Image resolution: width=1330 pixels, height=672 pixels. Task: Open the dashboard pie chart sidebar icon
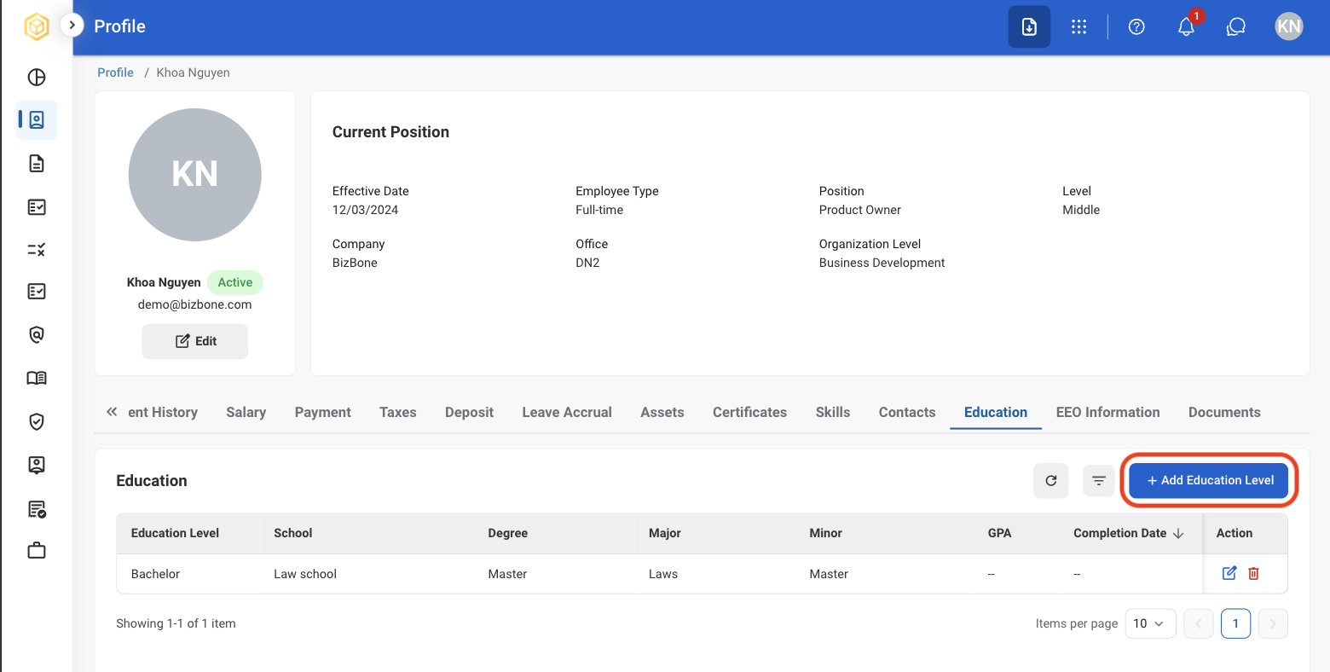point(37,78)
